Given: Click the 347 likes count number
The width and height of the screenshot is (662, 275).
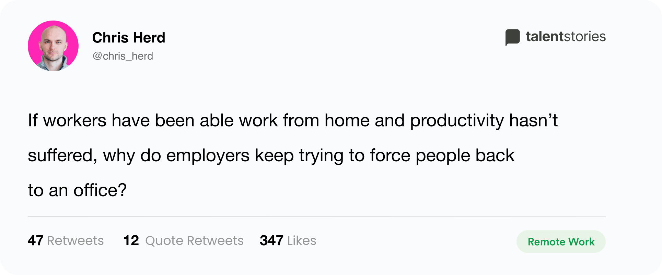Looking at the screenshot, I should pyautogui.click(x=271, y=240).
